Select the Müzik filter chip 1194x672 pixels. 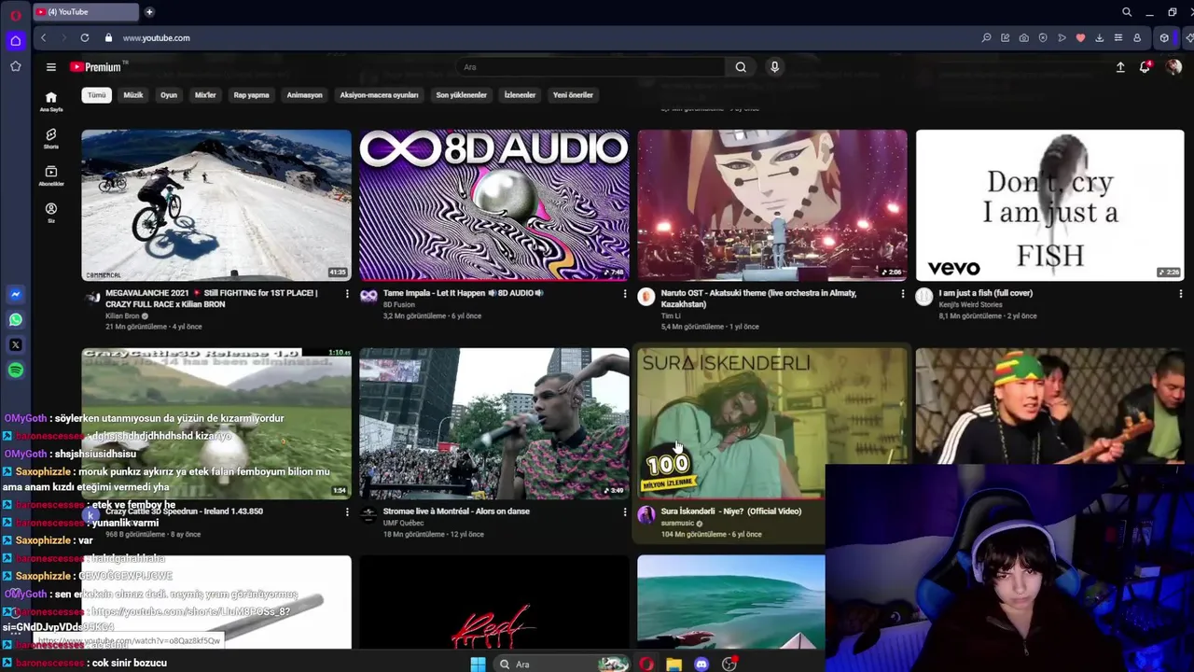click(x=133, y=95)
